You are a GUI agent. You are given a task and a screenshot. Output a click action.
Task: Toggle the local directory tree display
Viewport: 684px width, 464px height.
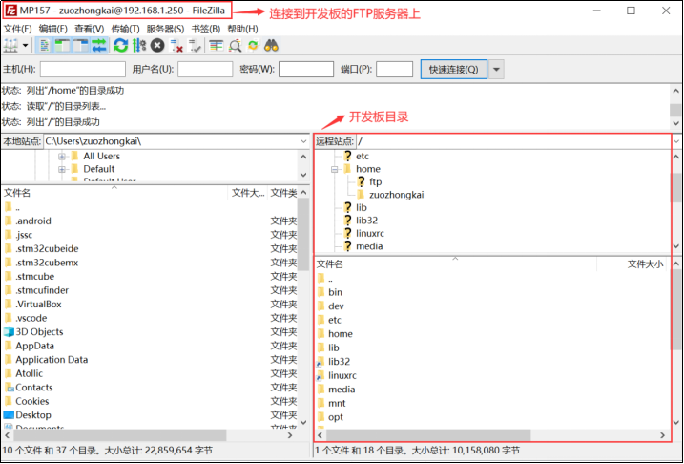pyautogui.click(x=62, y=46)
